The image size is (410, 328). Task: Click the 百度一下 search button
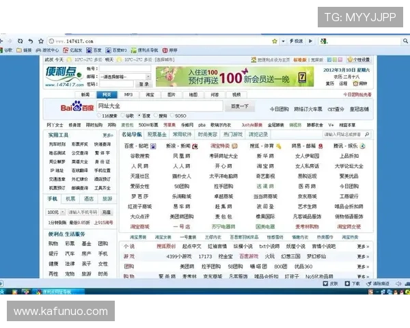(x=240, y=107)
